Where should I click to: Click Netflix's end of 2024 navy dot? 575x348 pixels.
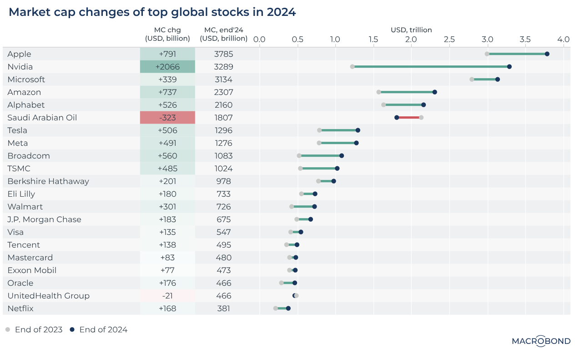288,308
